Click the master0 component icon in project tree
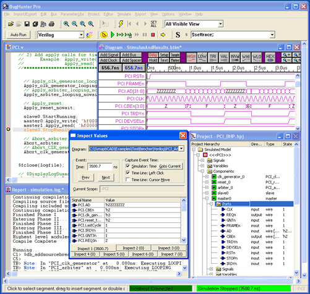 click(214, 198)
